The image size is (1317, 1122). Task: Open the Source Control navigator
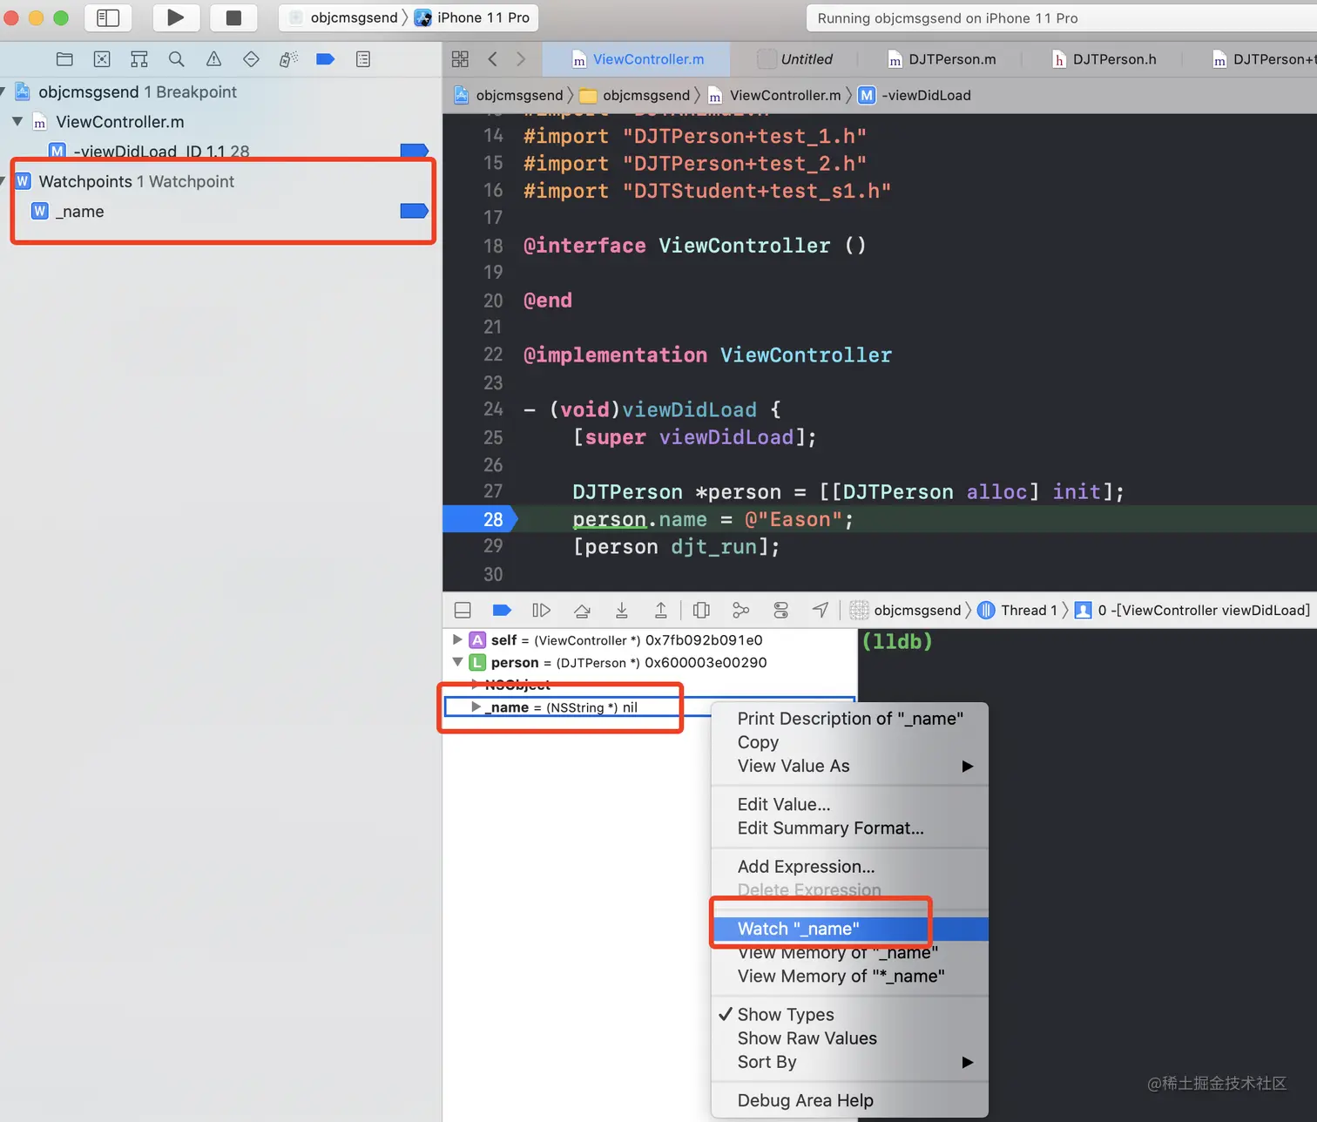[102, 59]
